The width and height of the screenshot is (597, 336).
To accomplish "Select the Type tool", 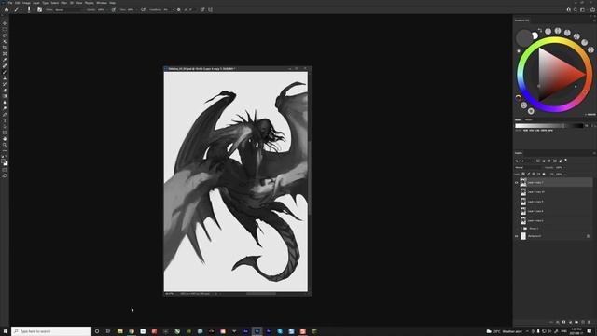I will point(5,120).
